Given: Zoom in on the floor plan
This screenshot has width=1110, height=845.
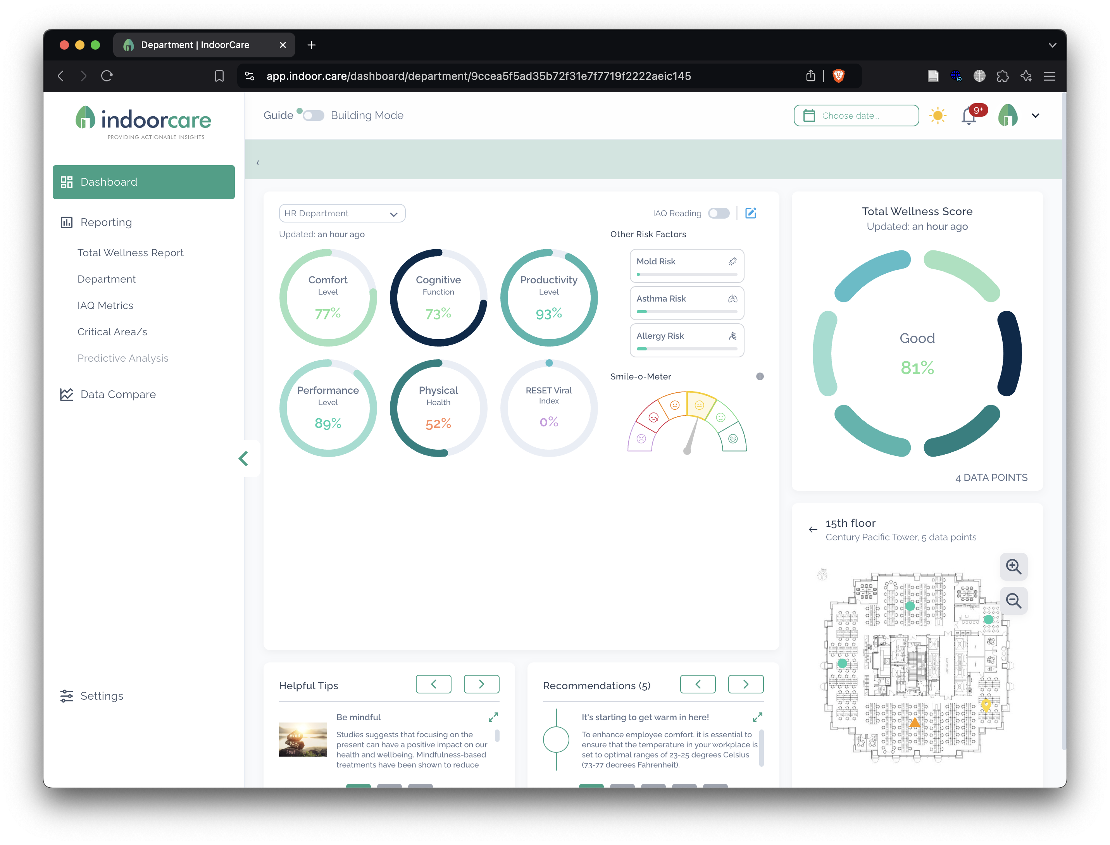Looking at the screenshot, I should pos(1013,566).
